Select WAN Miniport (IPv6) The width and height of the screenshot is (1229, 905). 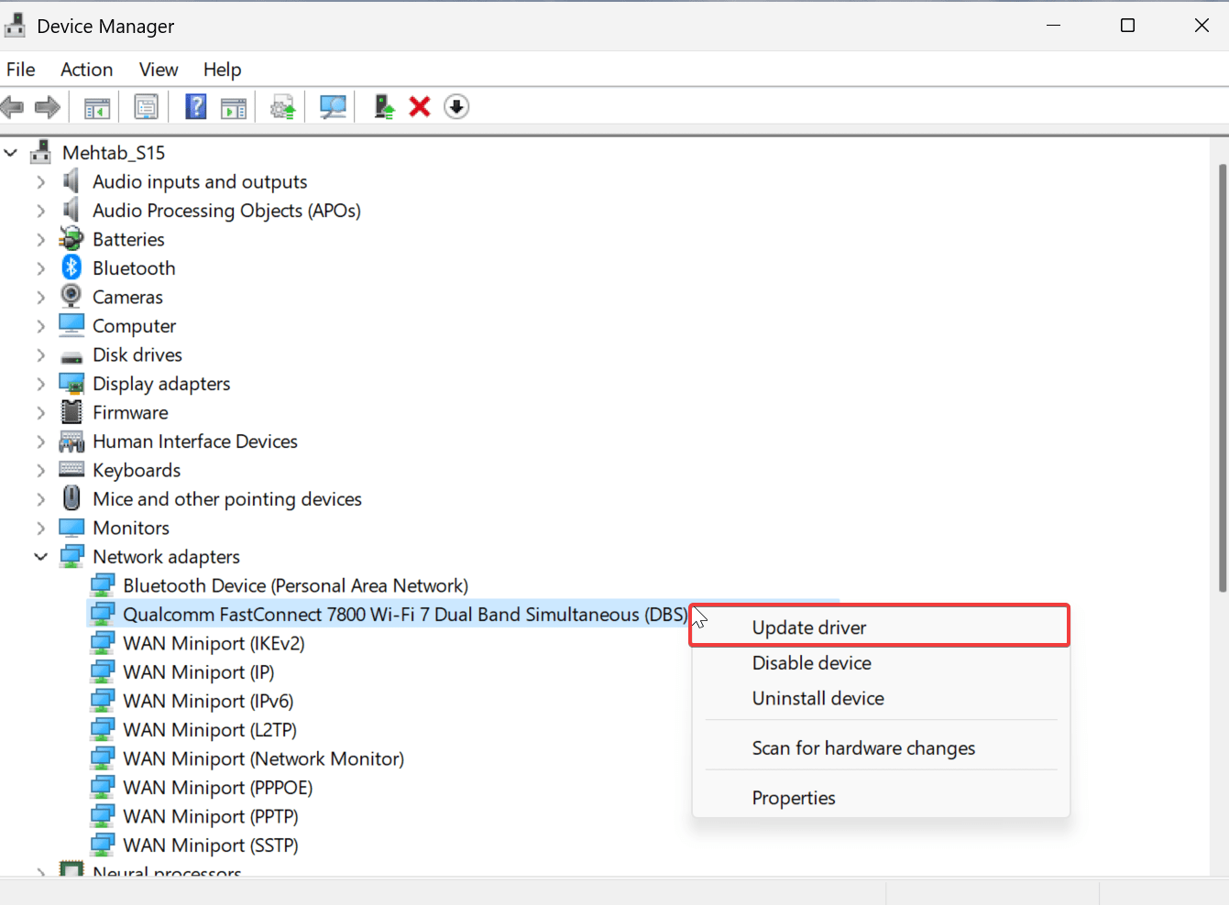point(208,701)
